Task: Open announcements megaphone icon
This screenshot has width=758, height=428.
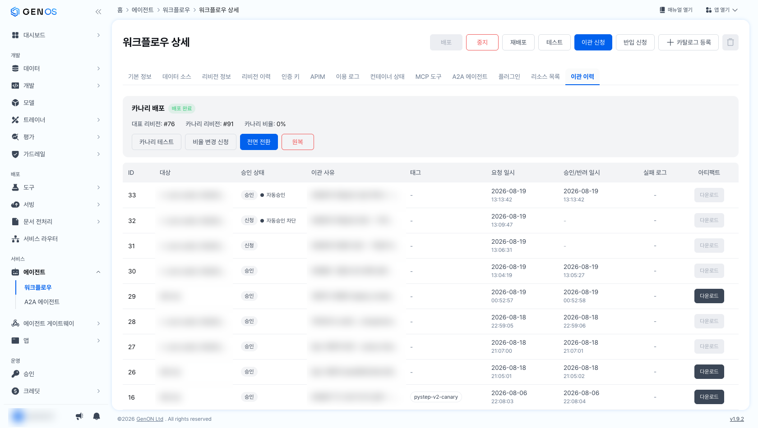Action: click(x=79, y=416)
